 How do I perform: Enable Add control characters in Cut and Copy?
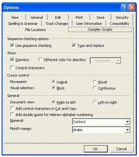[12, 108]
